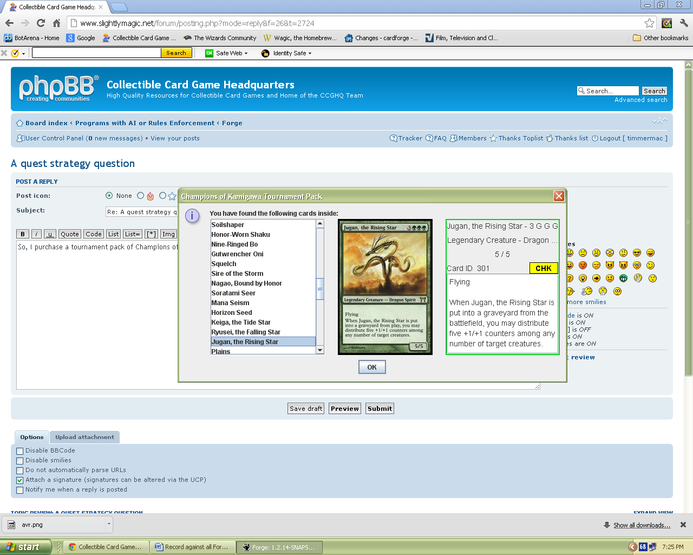Select the flame post icon
This screenshot has width=693, height=555.
tap(150, 196)
